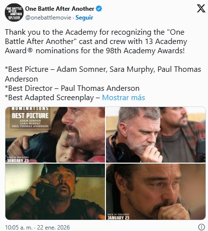The image size is (208, 231).
Task: Click the Best Adapted Screenplay text line
Action: 52,98
